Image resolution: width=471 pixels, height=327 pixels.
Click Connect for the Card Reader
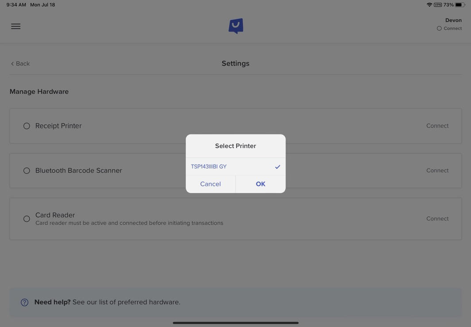(x=437, y=219)
